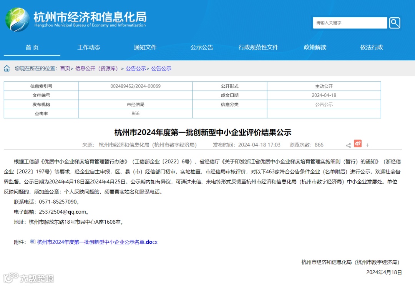Click the 信息分类 label cell
The width and height of the screenshot is (415, 286).
pyautogui.click(x=230, y=104)
